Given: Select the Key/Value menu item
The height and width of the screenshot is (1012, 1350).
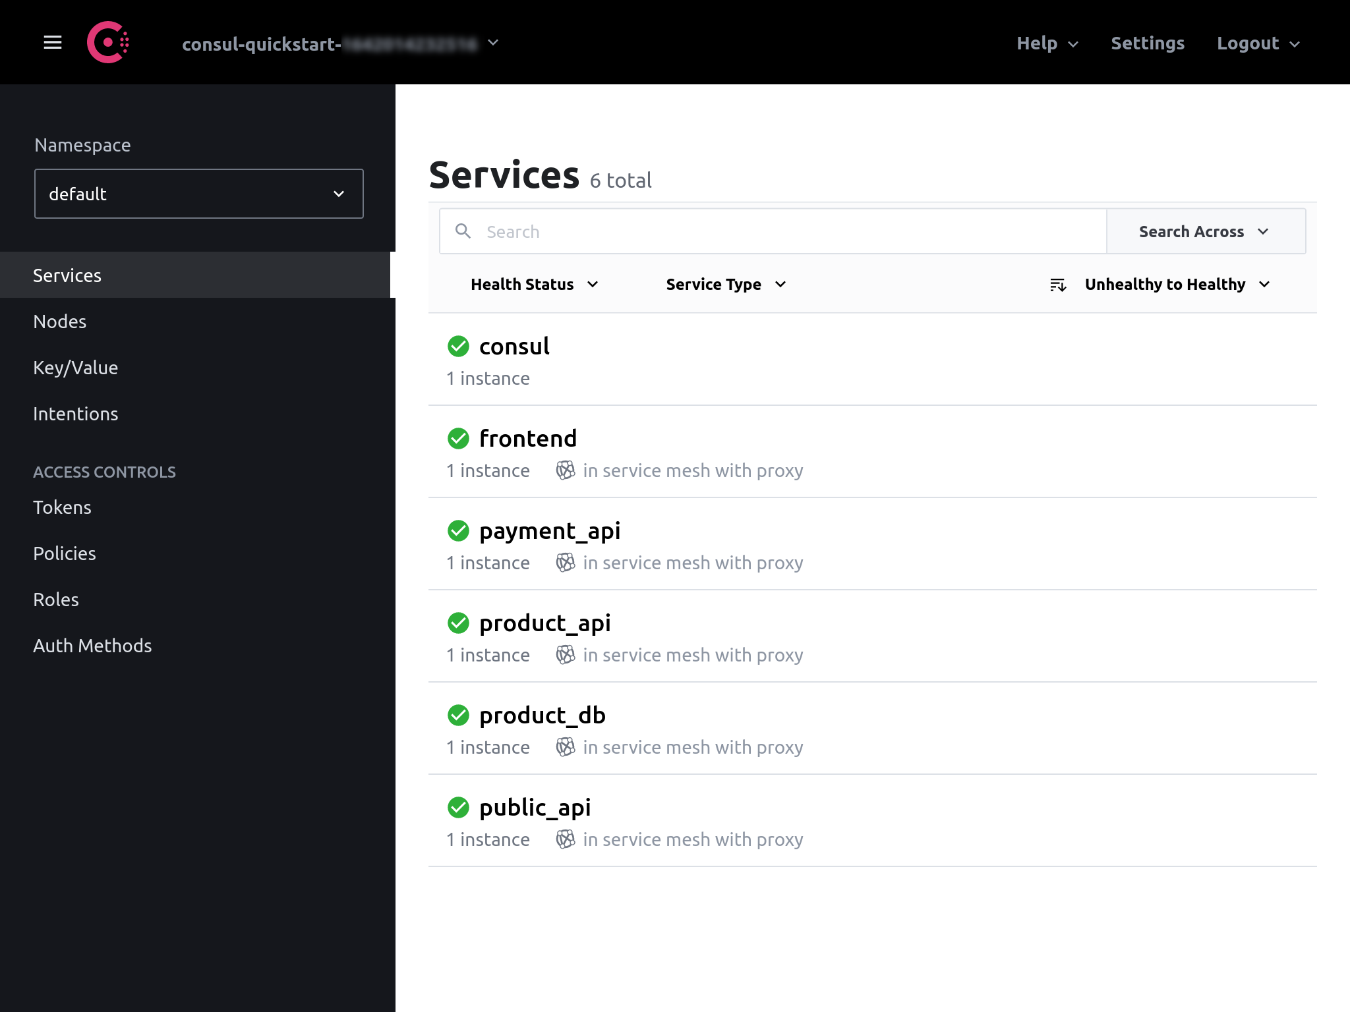Looking at the screenshot, I should (74, 367).
